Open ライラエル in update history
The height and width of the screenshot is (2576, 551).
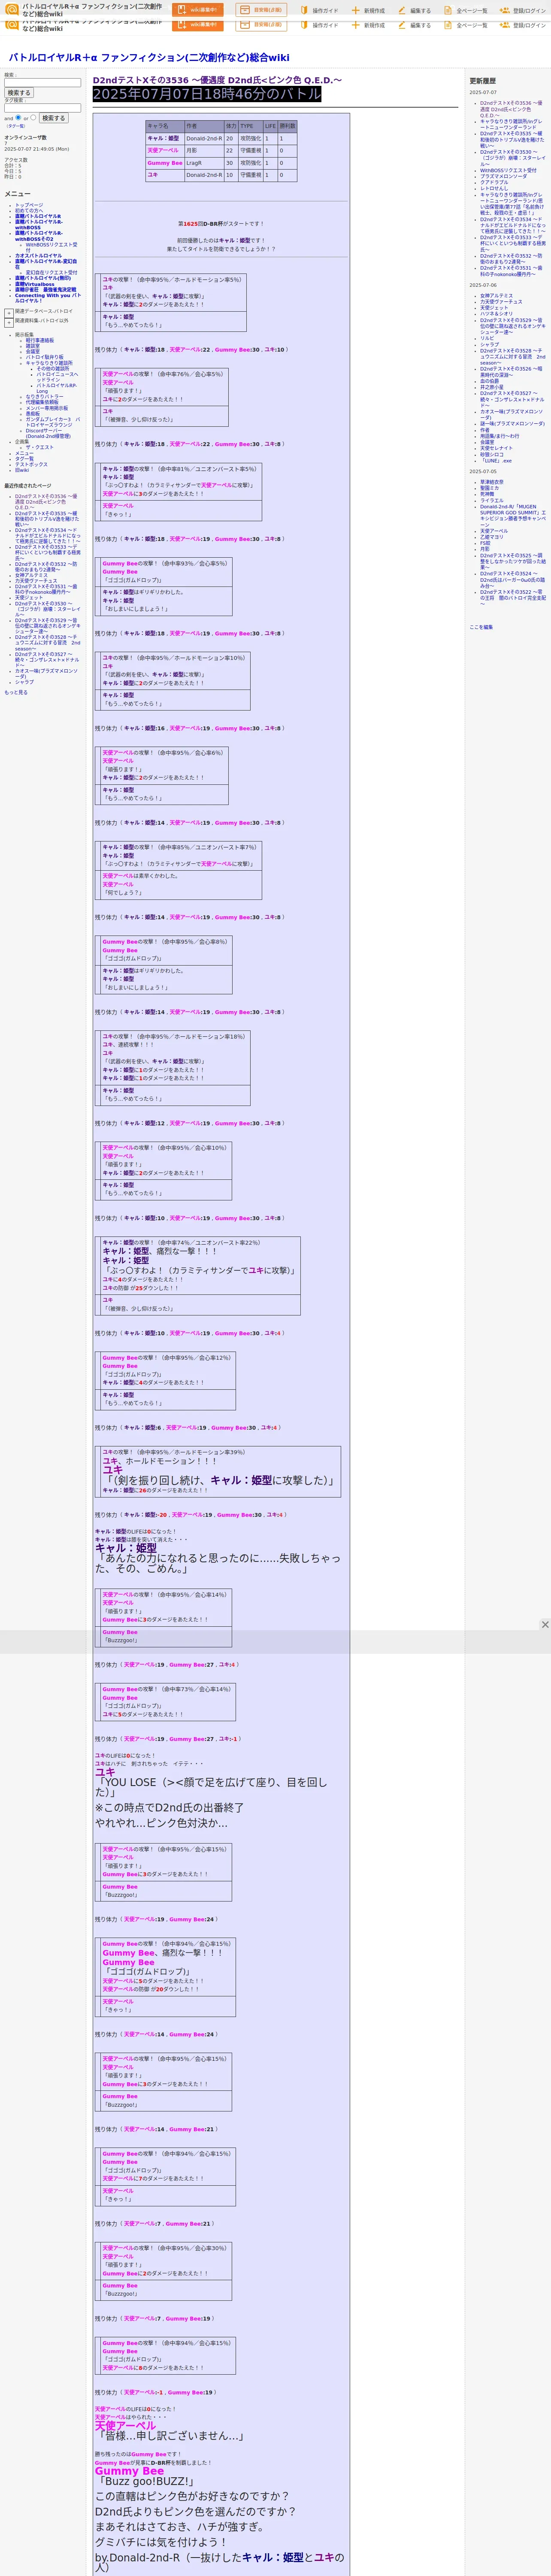click(492, 500)
